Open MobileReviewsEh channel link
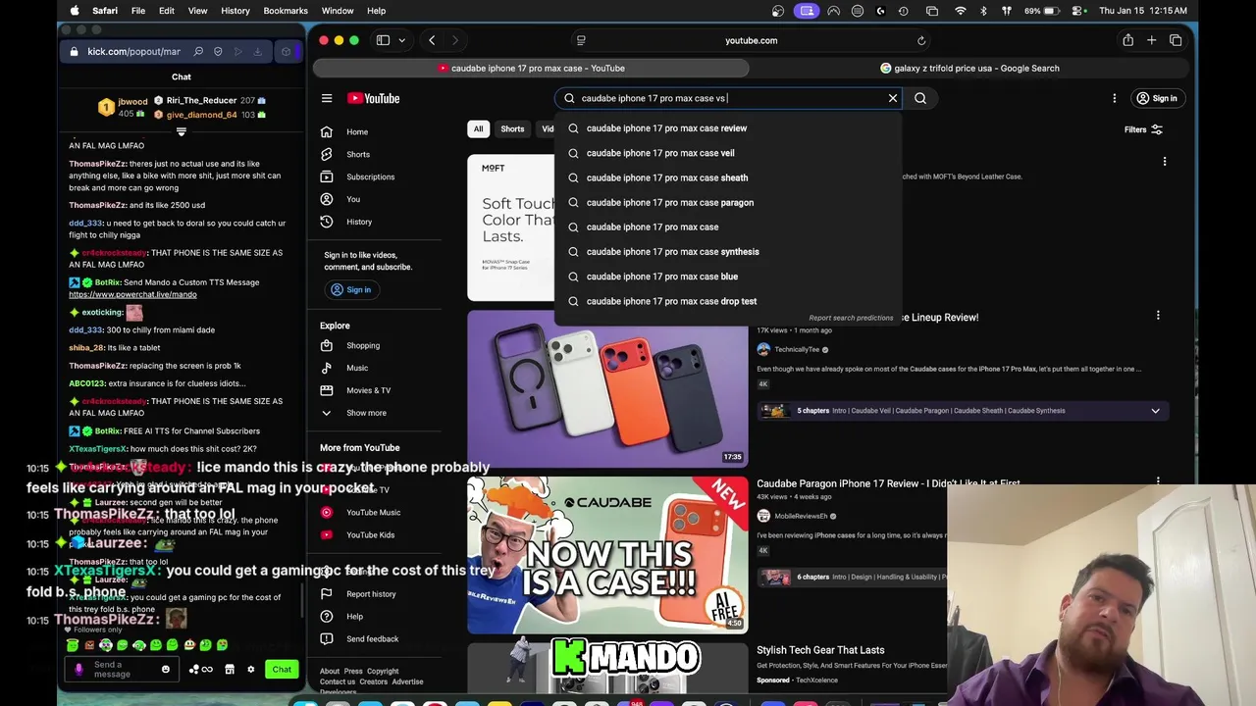The height and width of the screenshot is (706, 1256). click(x=802, y=516)
